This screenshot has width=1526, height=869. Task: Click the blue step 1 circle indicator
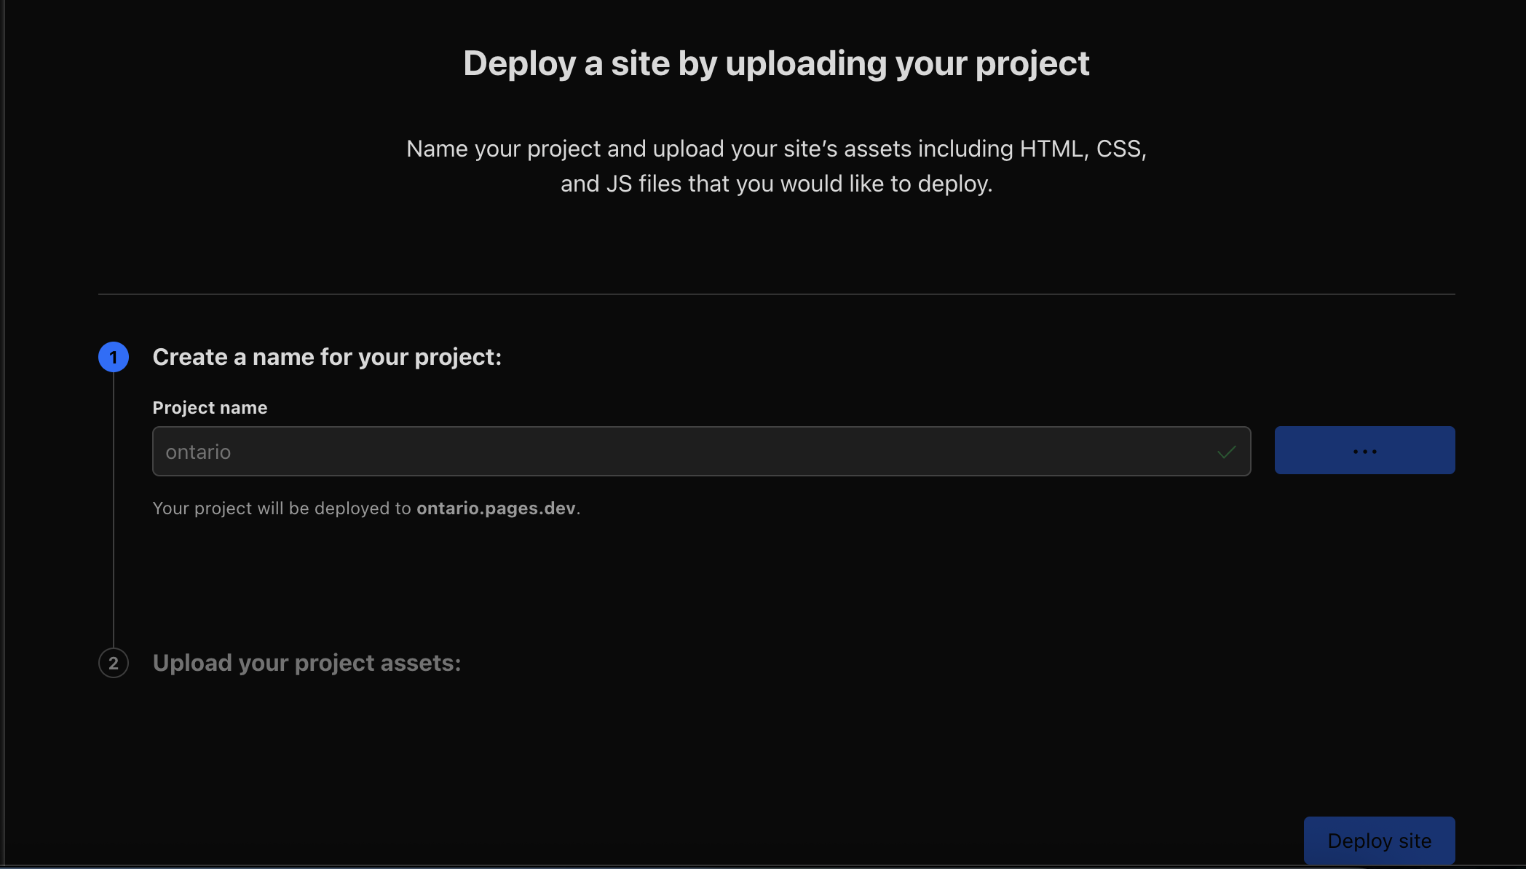tap(114, 357)
